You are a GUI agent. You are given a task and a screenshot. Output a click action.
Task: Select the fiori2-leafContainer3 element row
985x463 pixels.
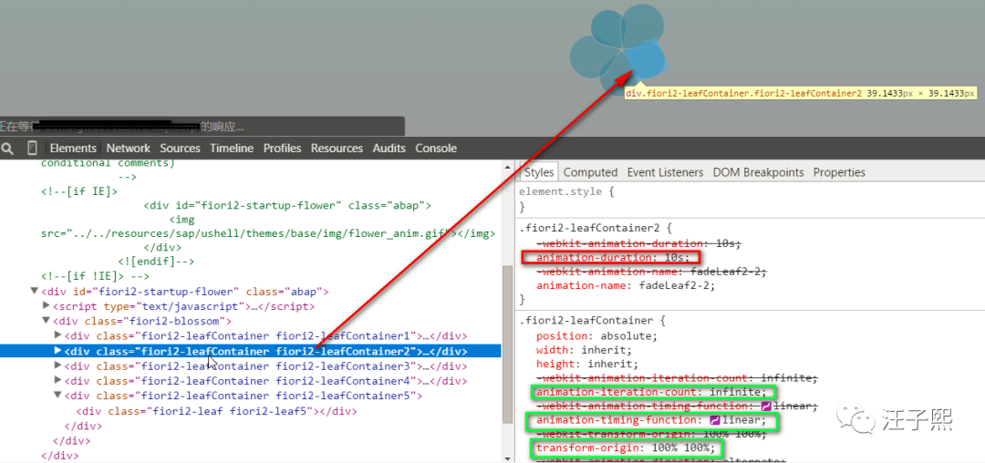265,365
